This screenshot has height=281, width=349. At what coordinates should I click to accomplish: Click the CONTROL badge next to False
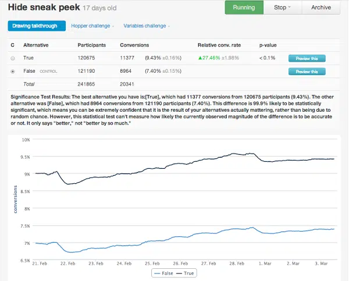pos(49,72)
